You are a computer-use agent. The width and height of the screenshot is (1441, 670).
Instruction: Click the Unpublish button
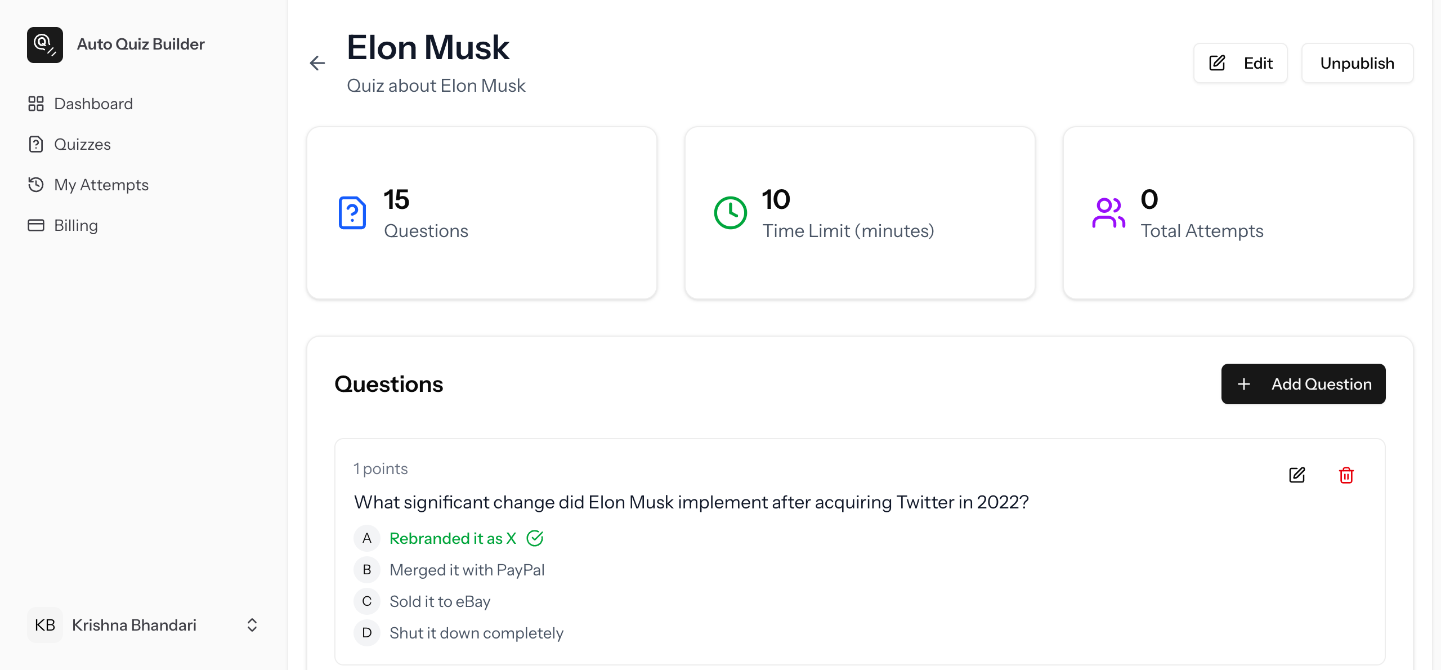[1357, 63]
